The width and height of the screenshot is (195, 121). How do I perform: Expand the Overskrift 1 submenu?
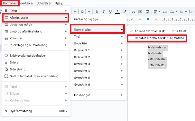pos(98,50)
